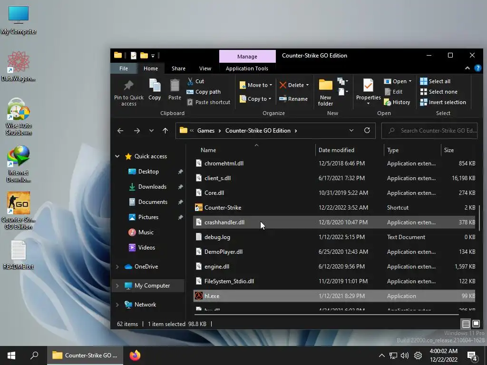Select engine.dll in the file list

334,267
